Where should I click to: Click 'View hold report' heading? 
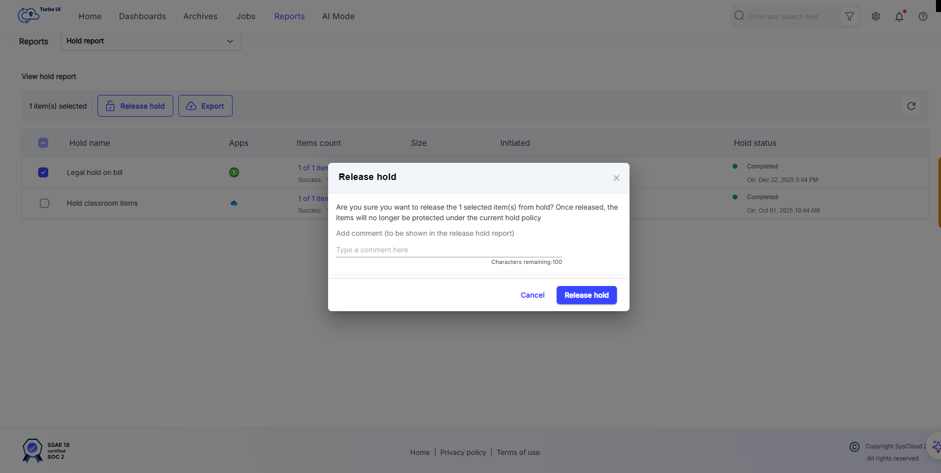[49, 76]
